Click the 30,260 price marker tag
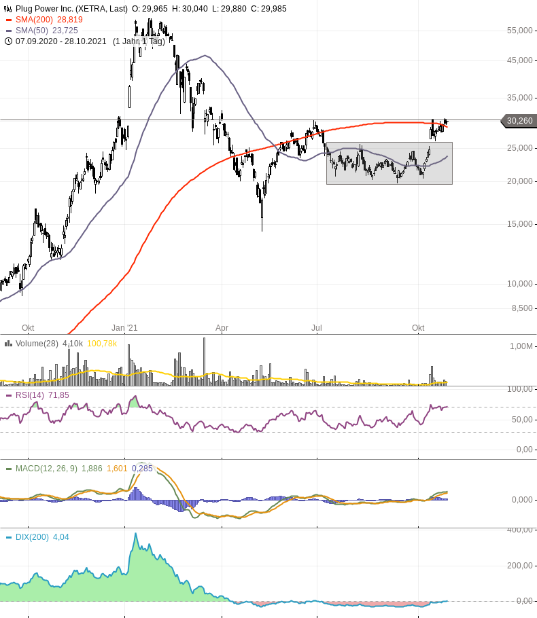Viewport: 537px width, 618px height. point(519,121)
